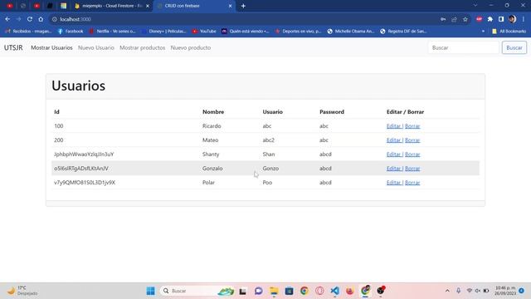Close the miejemplo Cloud Firestore tab
531x299 pixels.
(x=148, y=6)
